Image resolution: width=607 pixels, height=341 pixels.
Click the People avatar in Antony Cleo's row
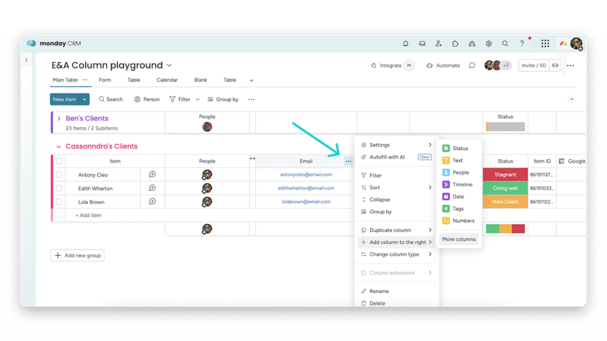click(x=207, y=175)
